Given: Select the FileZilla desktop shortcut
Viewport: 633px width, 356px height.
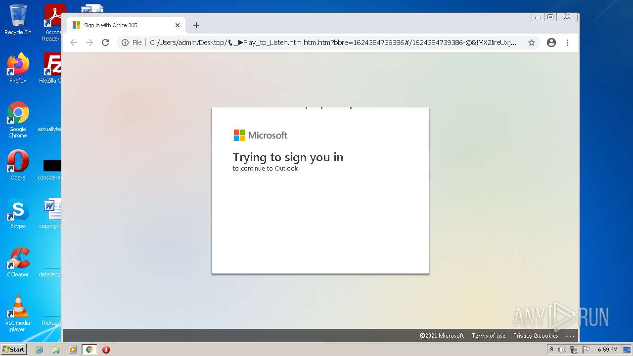Looking at the screenshot, I should (x=51, y=68).
